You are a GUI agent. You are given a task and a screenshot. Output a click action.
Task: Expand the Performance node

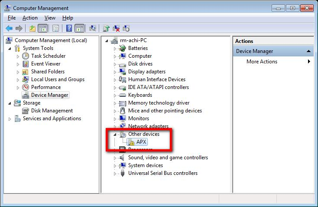click(18, 88)
